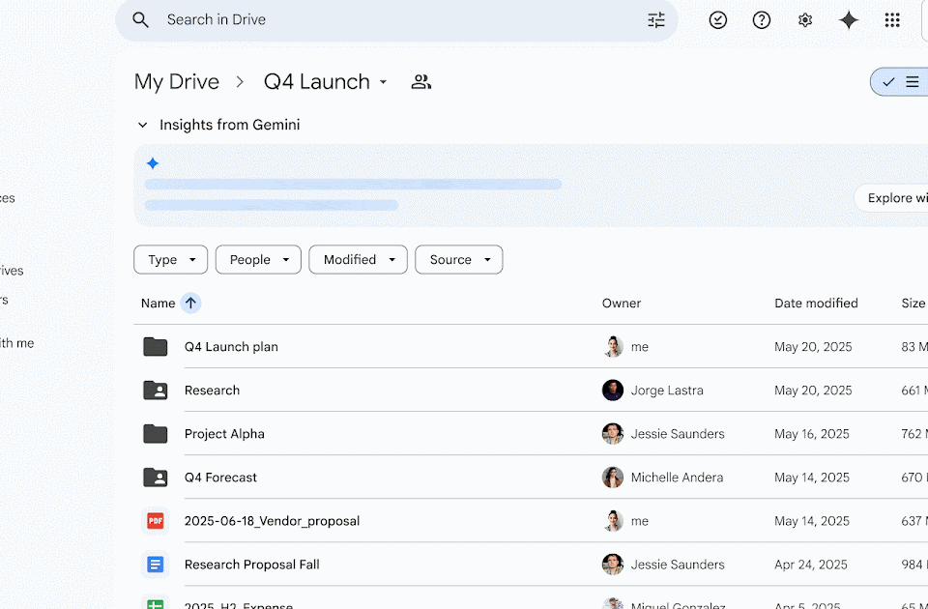Image resolution: width=928 pixels, height=609 pixels.
Task: Navigate to My Drive breadcrumb
Action: pos(177,82)
